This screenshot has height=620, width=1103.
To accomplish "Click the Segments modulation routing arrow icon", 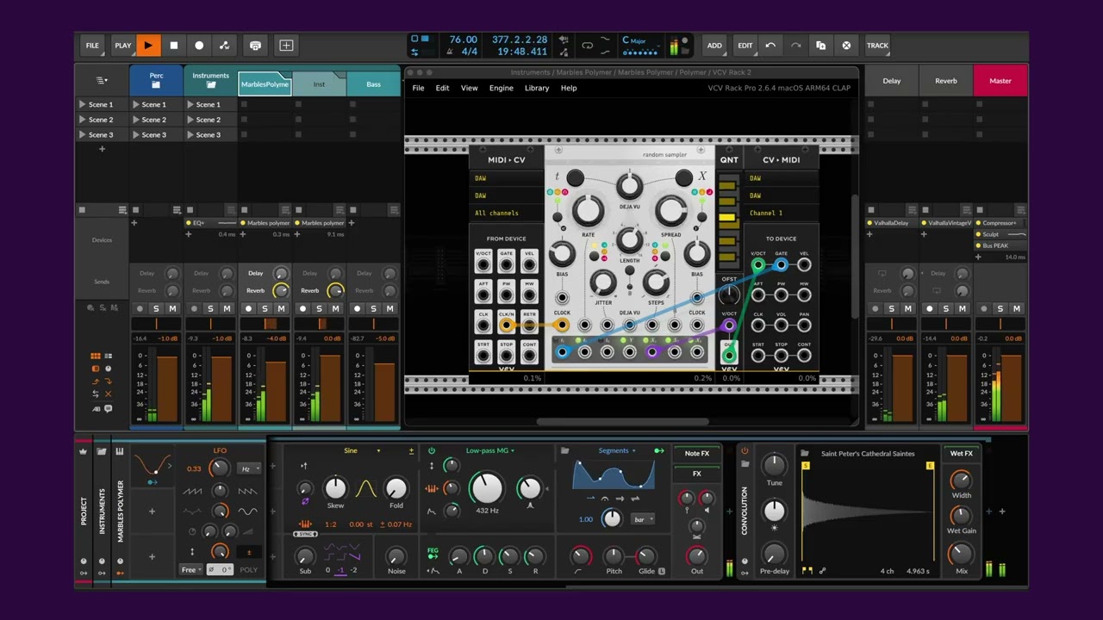I will coord(659,450).
